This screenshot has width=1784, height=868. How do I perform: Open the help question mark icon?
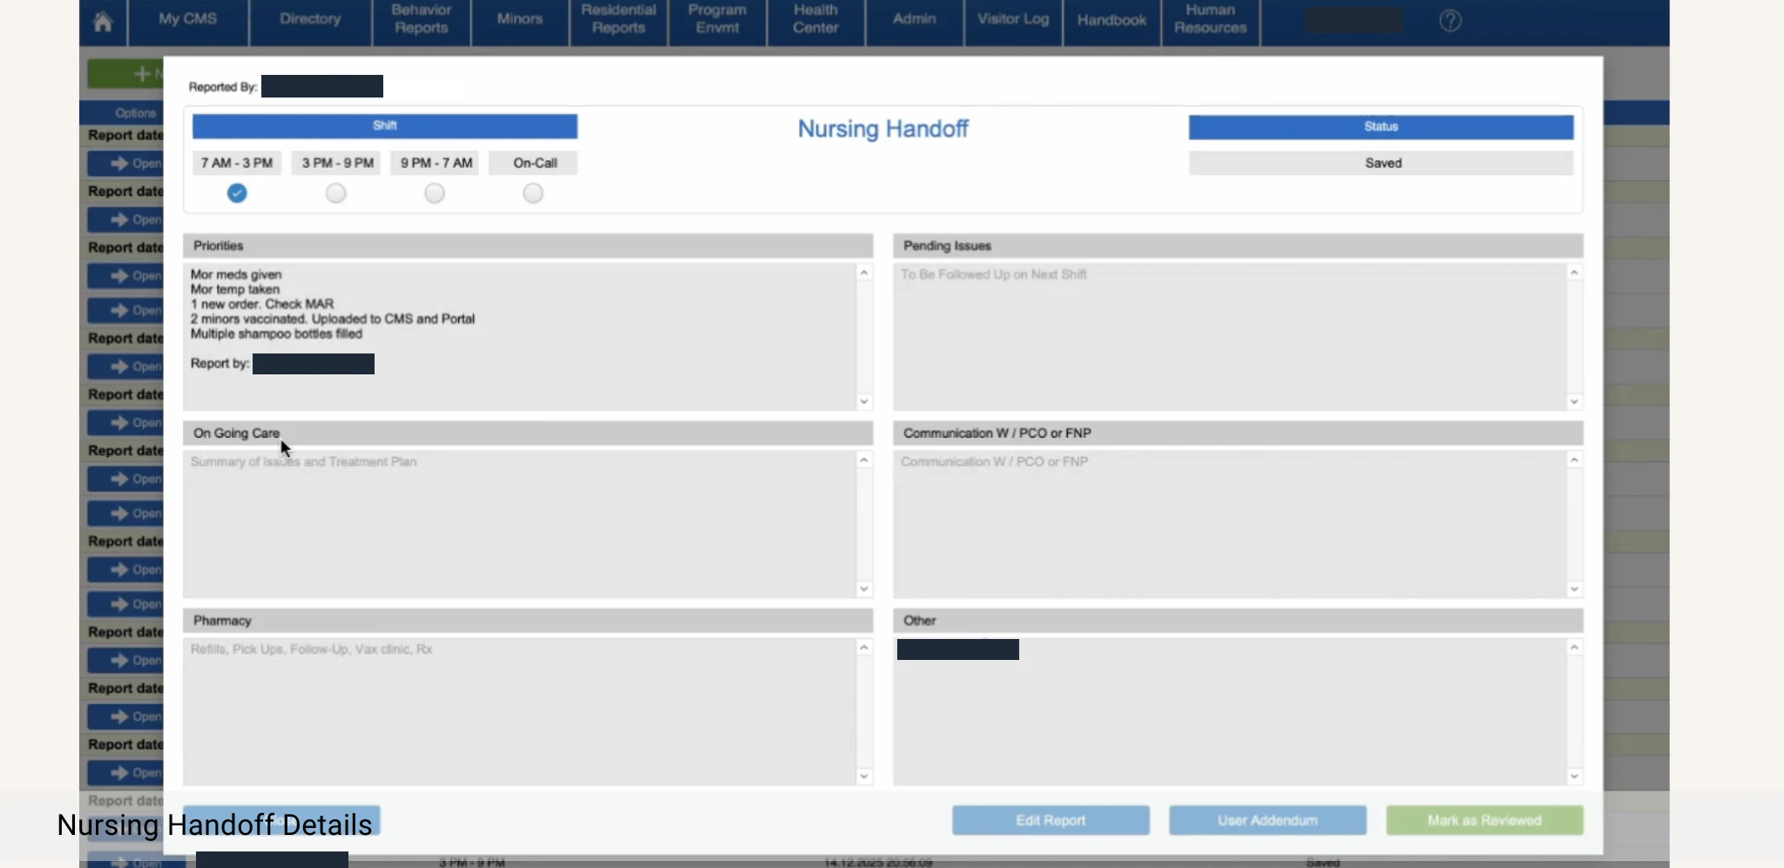click(1450, 21)
